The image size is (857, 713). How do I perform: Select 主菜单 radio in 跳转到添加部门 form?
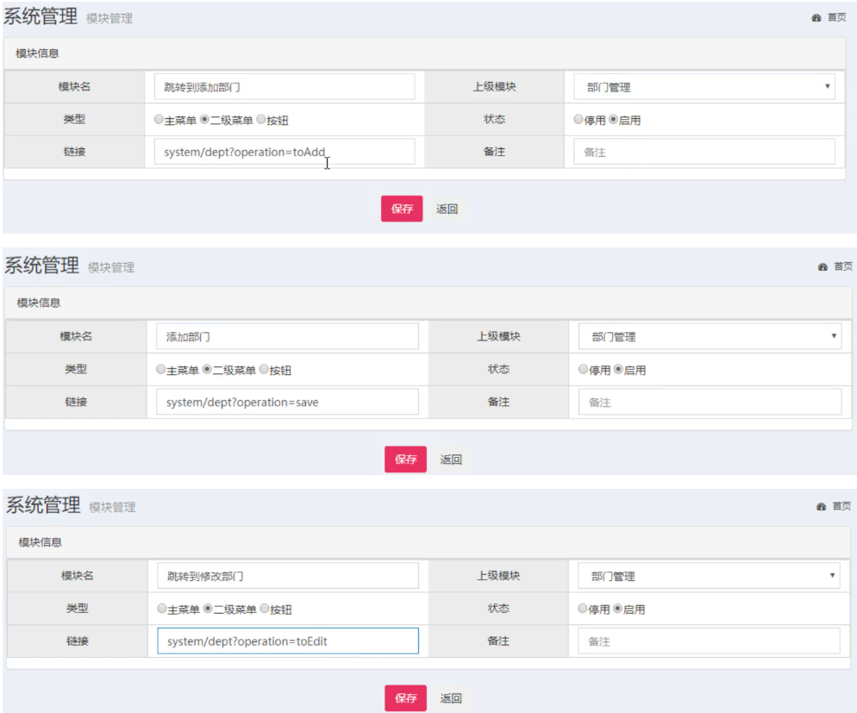pyautogui.click(x=159, y=119)
